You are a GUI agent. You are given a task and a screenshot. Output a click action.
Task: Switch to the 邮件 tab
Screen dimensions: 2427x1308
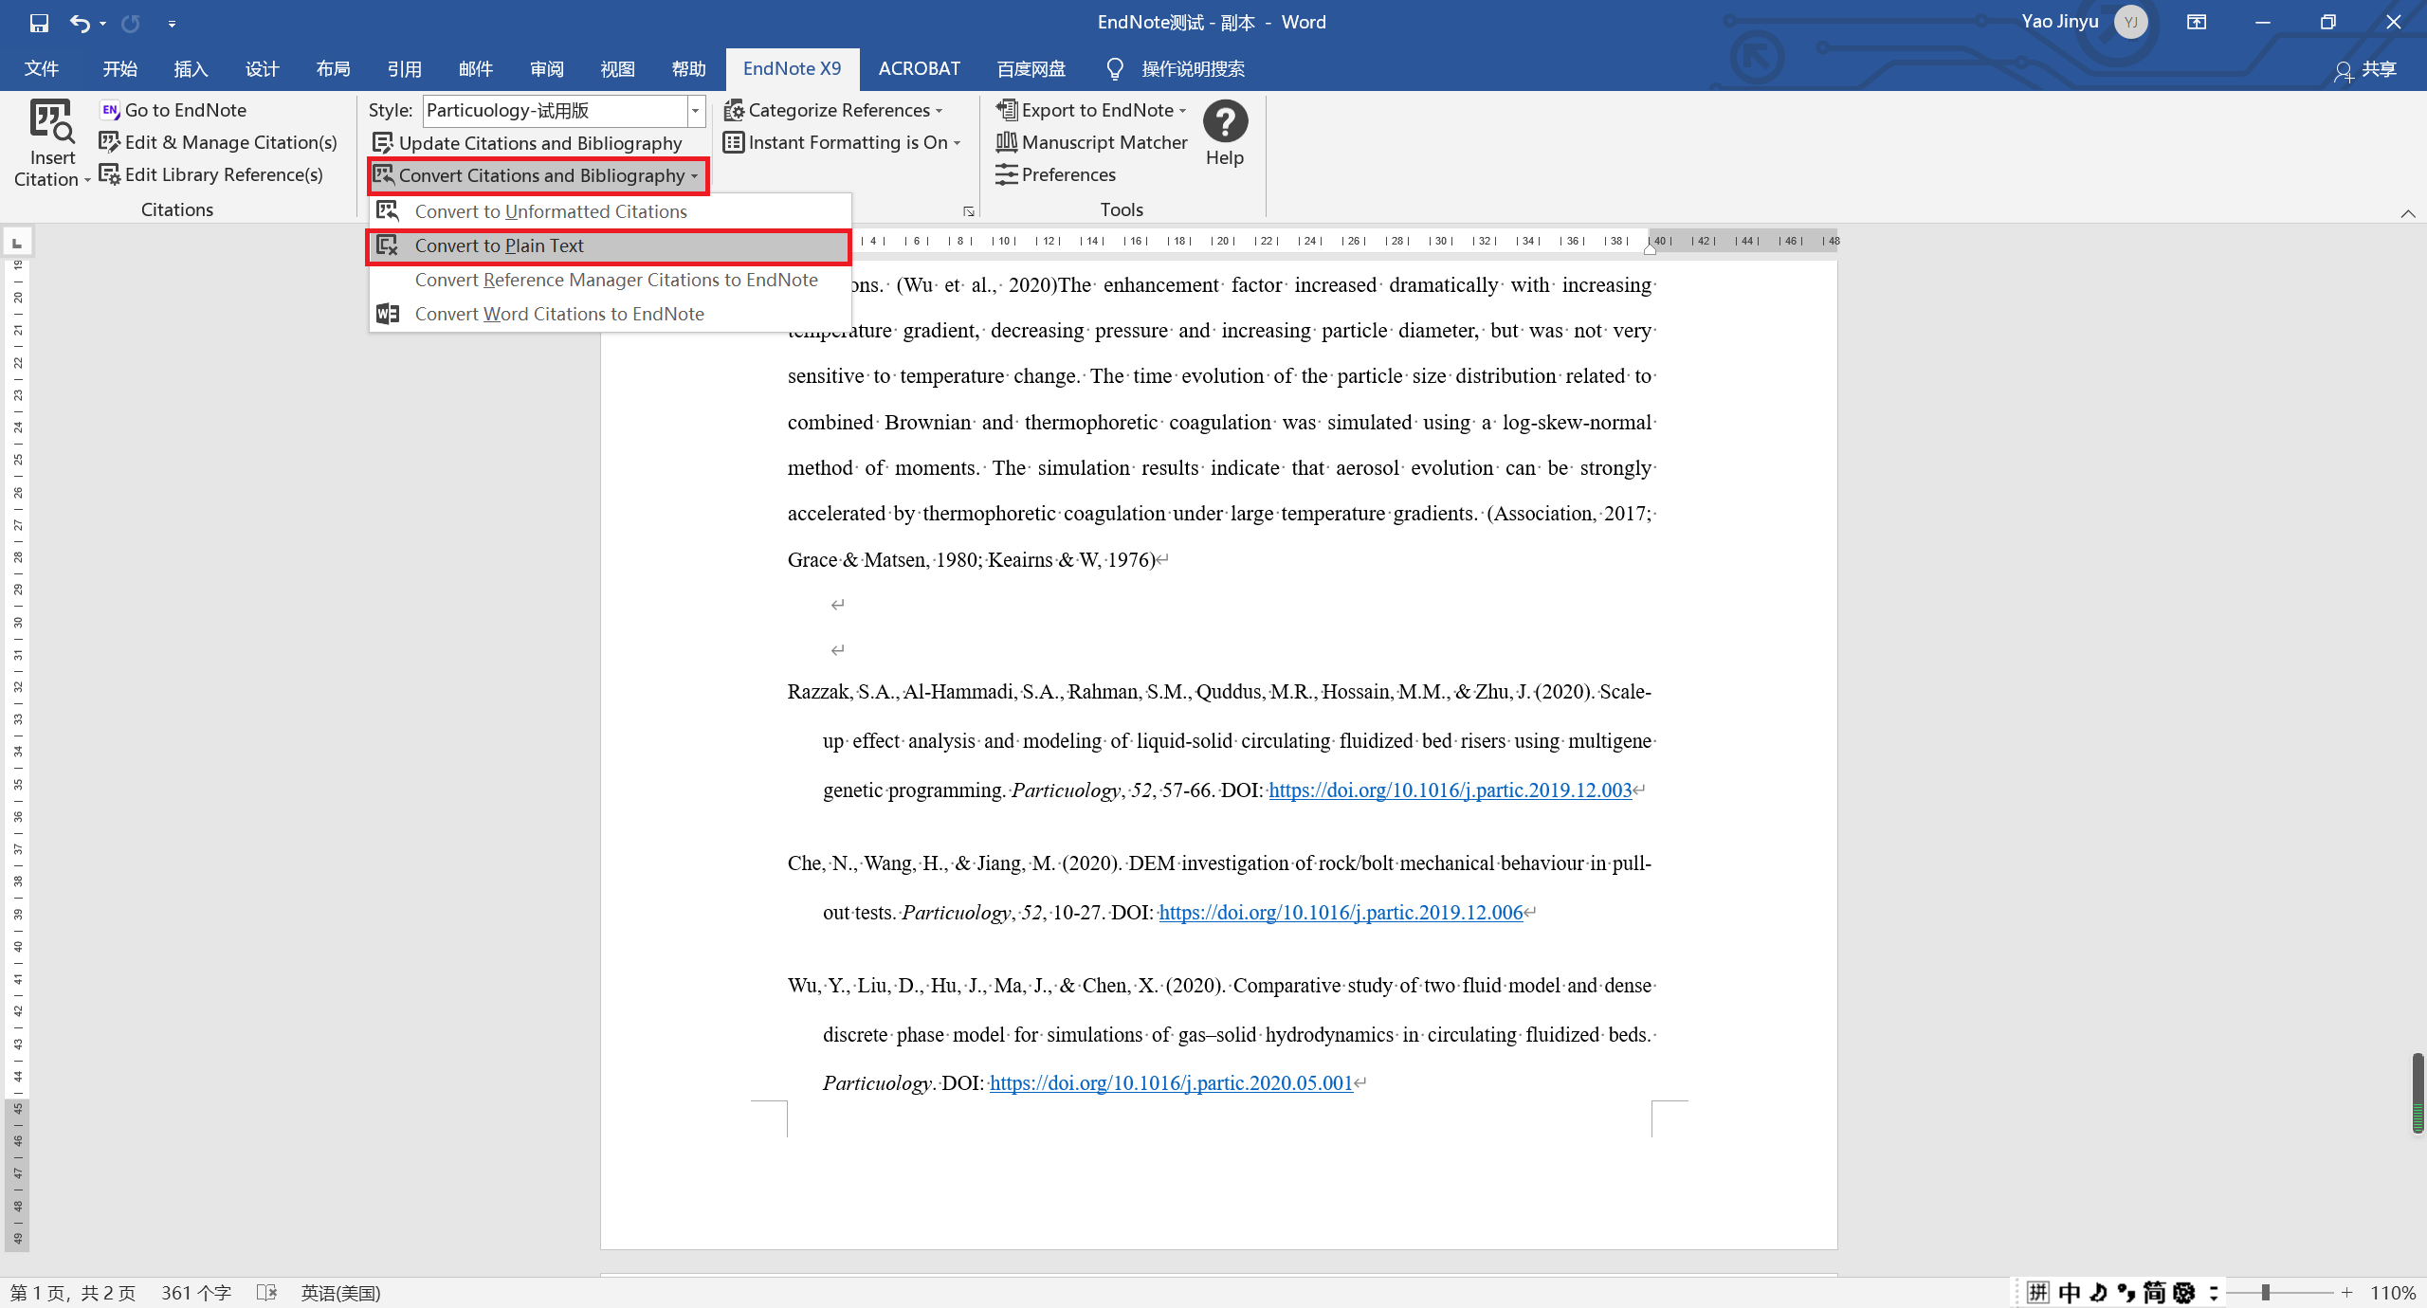(475, 69)
